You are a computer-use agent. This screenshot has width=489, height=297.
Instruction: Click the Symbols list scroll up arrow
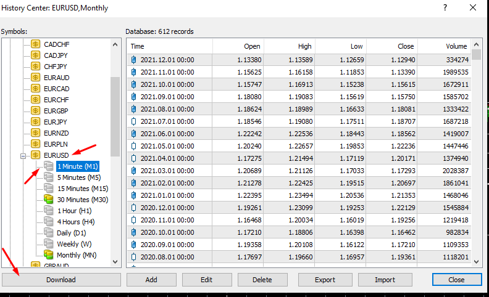pyautogui.click(x=115, y=44)
